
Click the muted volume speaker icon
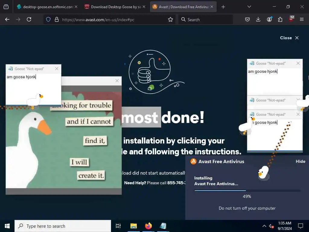[x=271, y=226]
